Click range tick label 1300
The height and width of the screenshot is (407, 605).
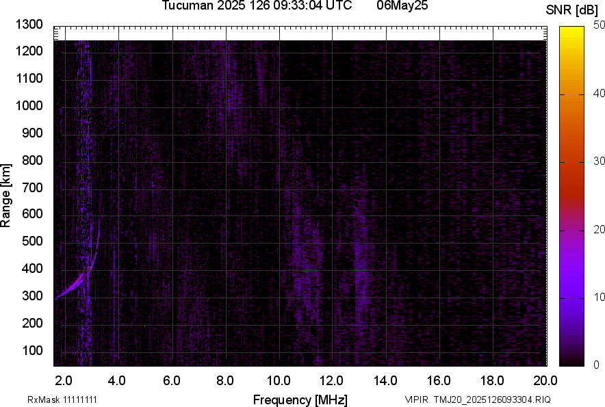point(29,25)
